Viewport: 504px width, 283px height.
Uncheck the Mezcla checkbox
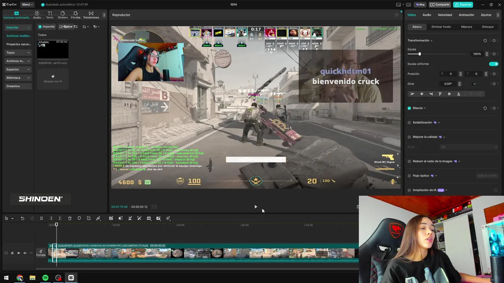point(409,108)
